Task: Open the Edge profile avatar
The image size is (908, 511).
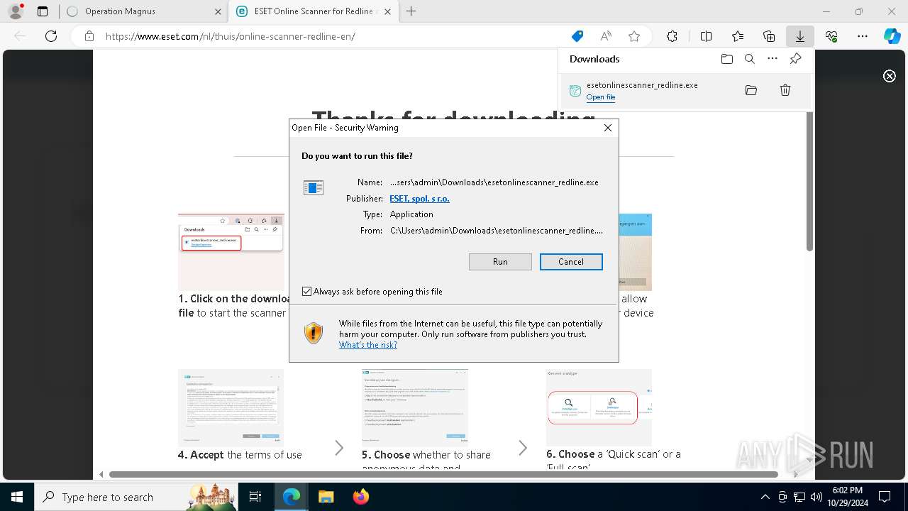Action: pos(16,11)
